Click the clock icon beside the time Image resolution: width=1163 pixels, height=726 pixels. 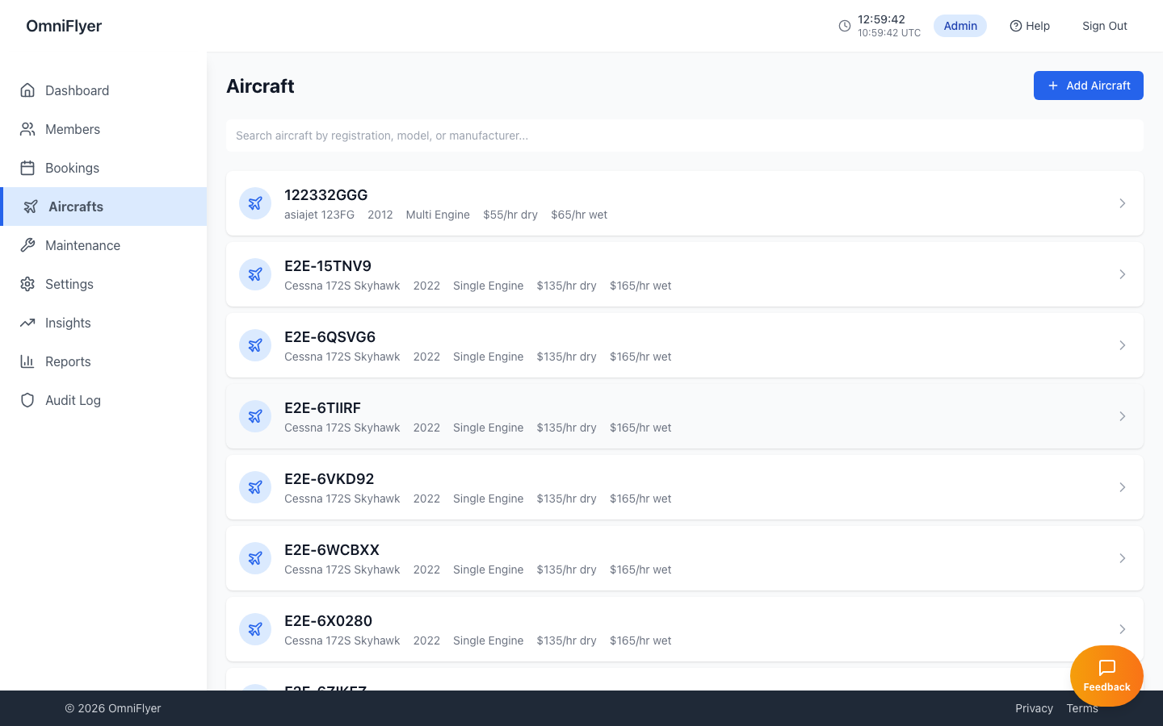845,26
